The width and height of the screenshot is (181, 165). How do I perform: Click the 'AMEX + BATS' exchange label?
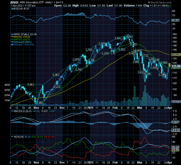[54, 2]
